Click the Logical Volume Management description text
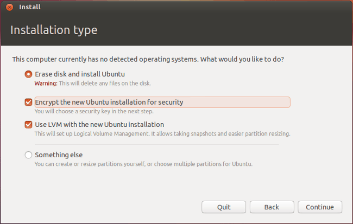 coord(162,133)
